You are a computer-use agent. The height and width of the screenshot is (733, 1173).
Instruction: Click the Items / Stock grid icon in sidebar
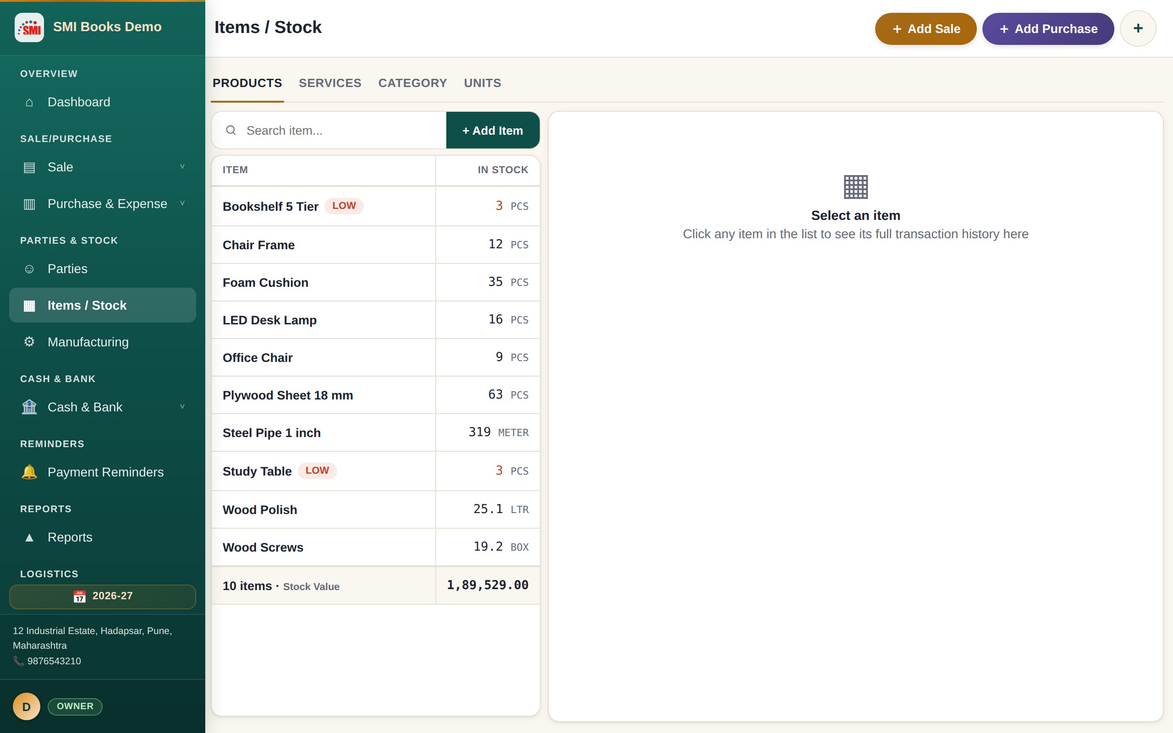tap(29, 306)
